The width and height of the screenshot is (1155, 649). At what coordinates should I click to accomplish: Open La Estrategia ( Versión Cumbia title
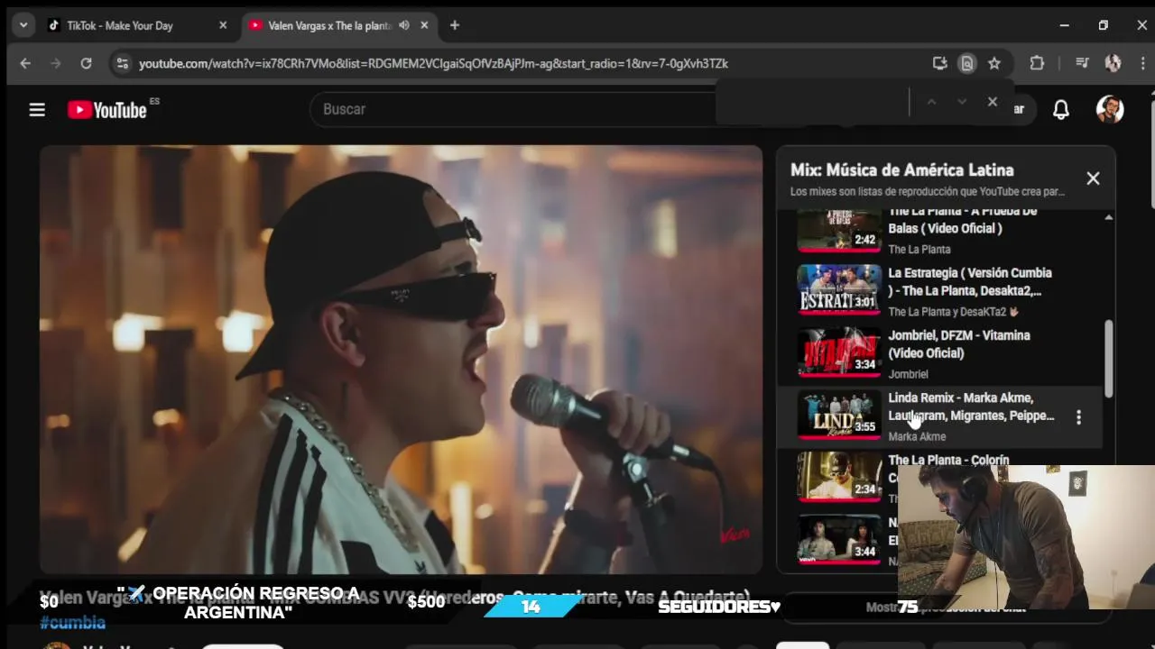[970, 281]
